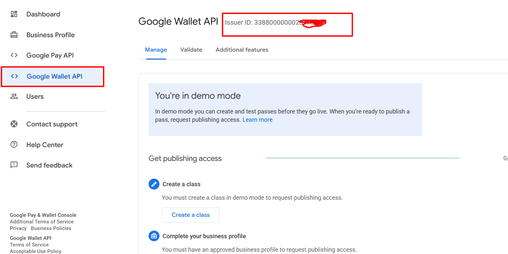Click the Google Wallet API footer heading
Screen dimensions: 508x254
tap(31, 238)
